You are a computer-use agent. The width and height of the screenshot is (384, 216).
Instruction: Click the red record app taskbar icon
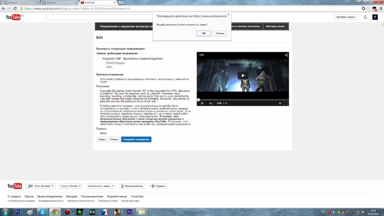(x=68, y=212)
